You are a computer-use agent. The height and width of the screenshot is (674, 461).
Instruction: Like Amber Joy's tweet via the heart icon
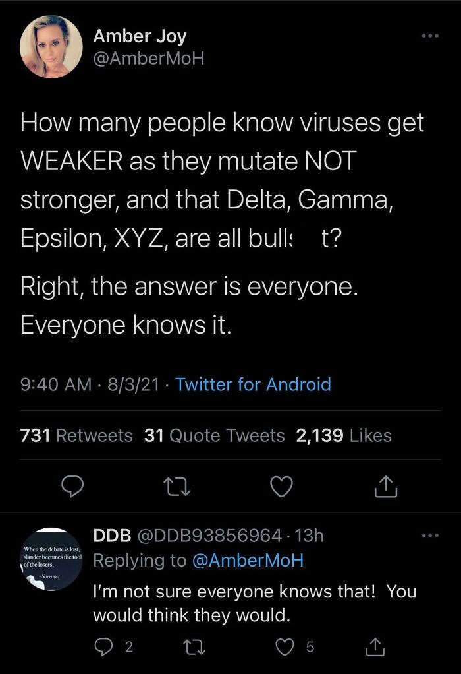pyautogui.click(x=281, y=487)
